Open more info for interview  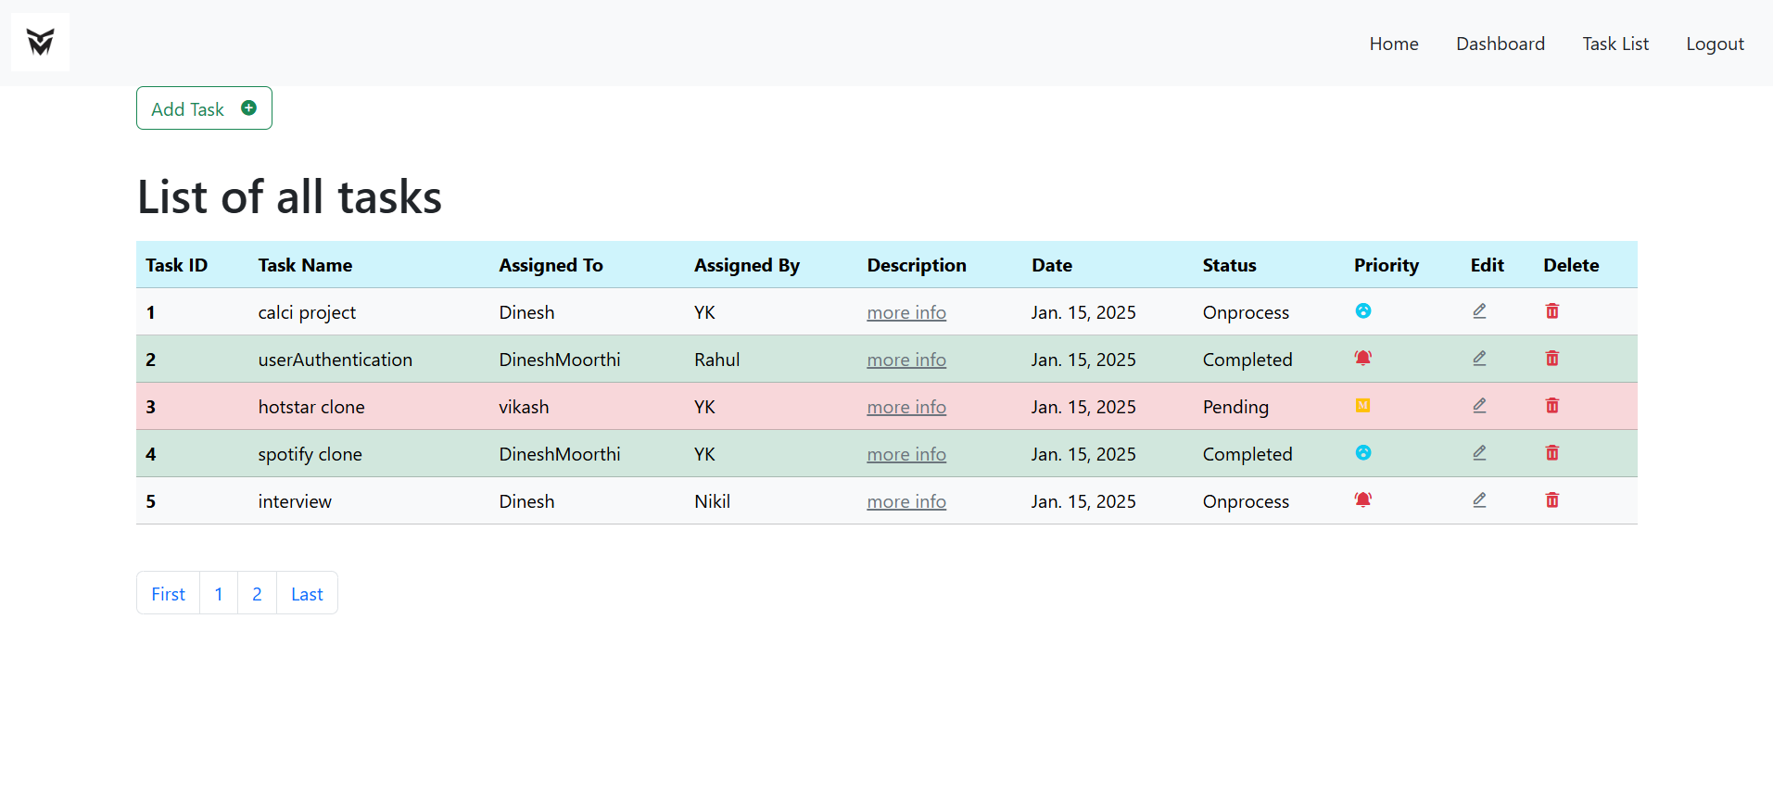coord(906,502)
